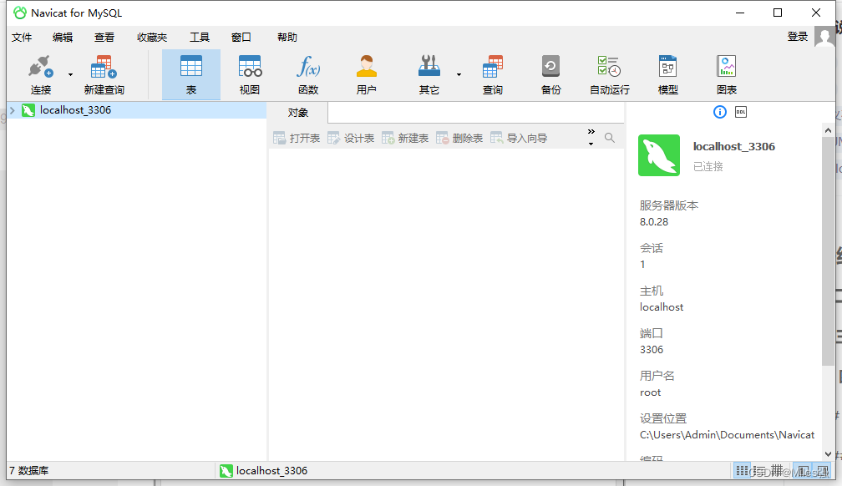This screenshot has width=842, height=486.
Task: Open the 收藏夹 menu
Action: [150, 37]
